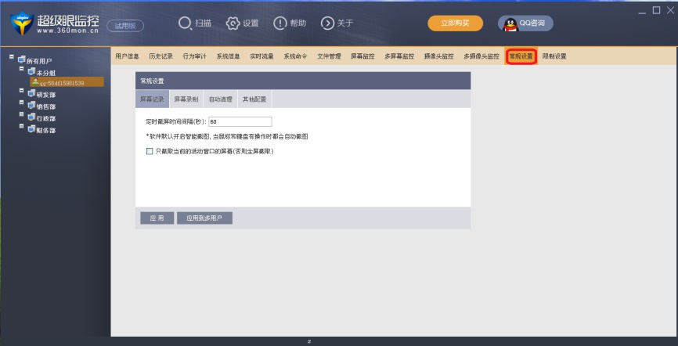The image size is (678, 346).
Task: Click the note starting with *软件默认开启智能截图
Action: [227, 137]
